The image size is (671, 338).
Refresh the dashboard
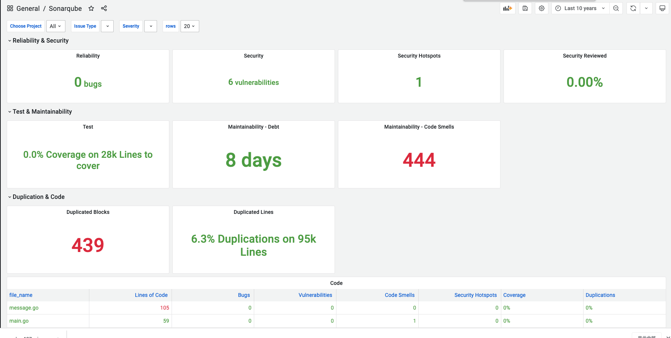tap(633, 8)
